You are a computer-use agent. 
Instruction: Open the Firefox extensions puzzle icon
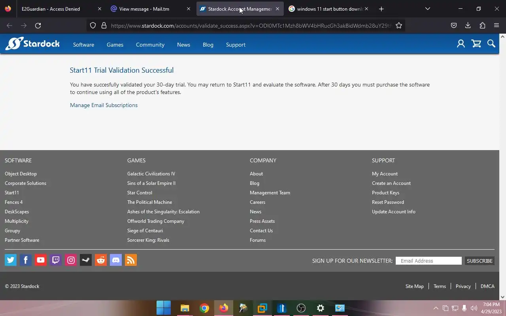coord(482,25)
